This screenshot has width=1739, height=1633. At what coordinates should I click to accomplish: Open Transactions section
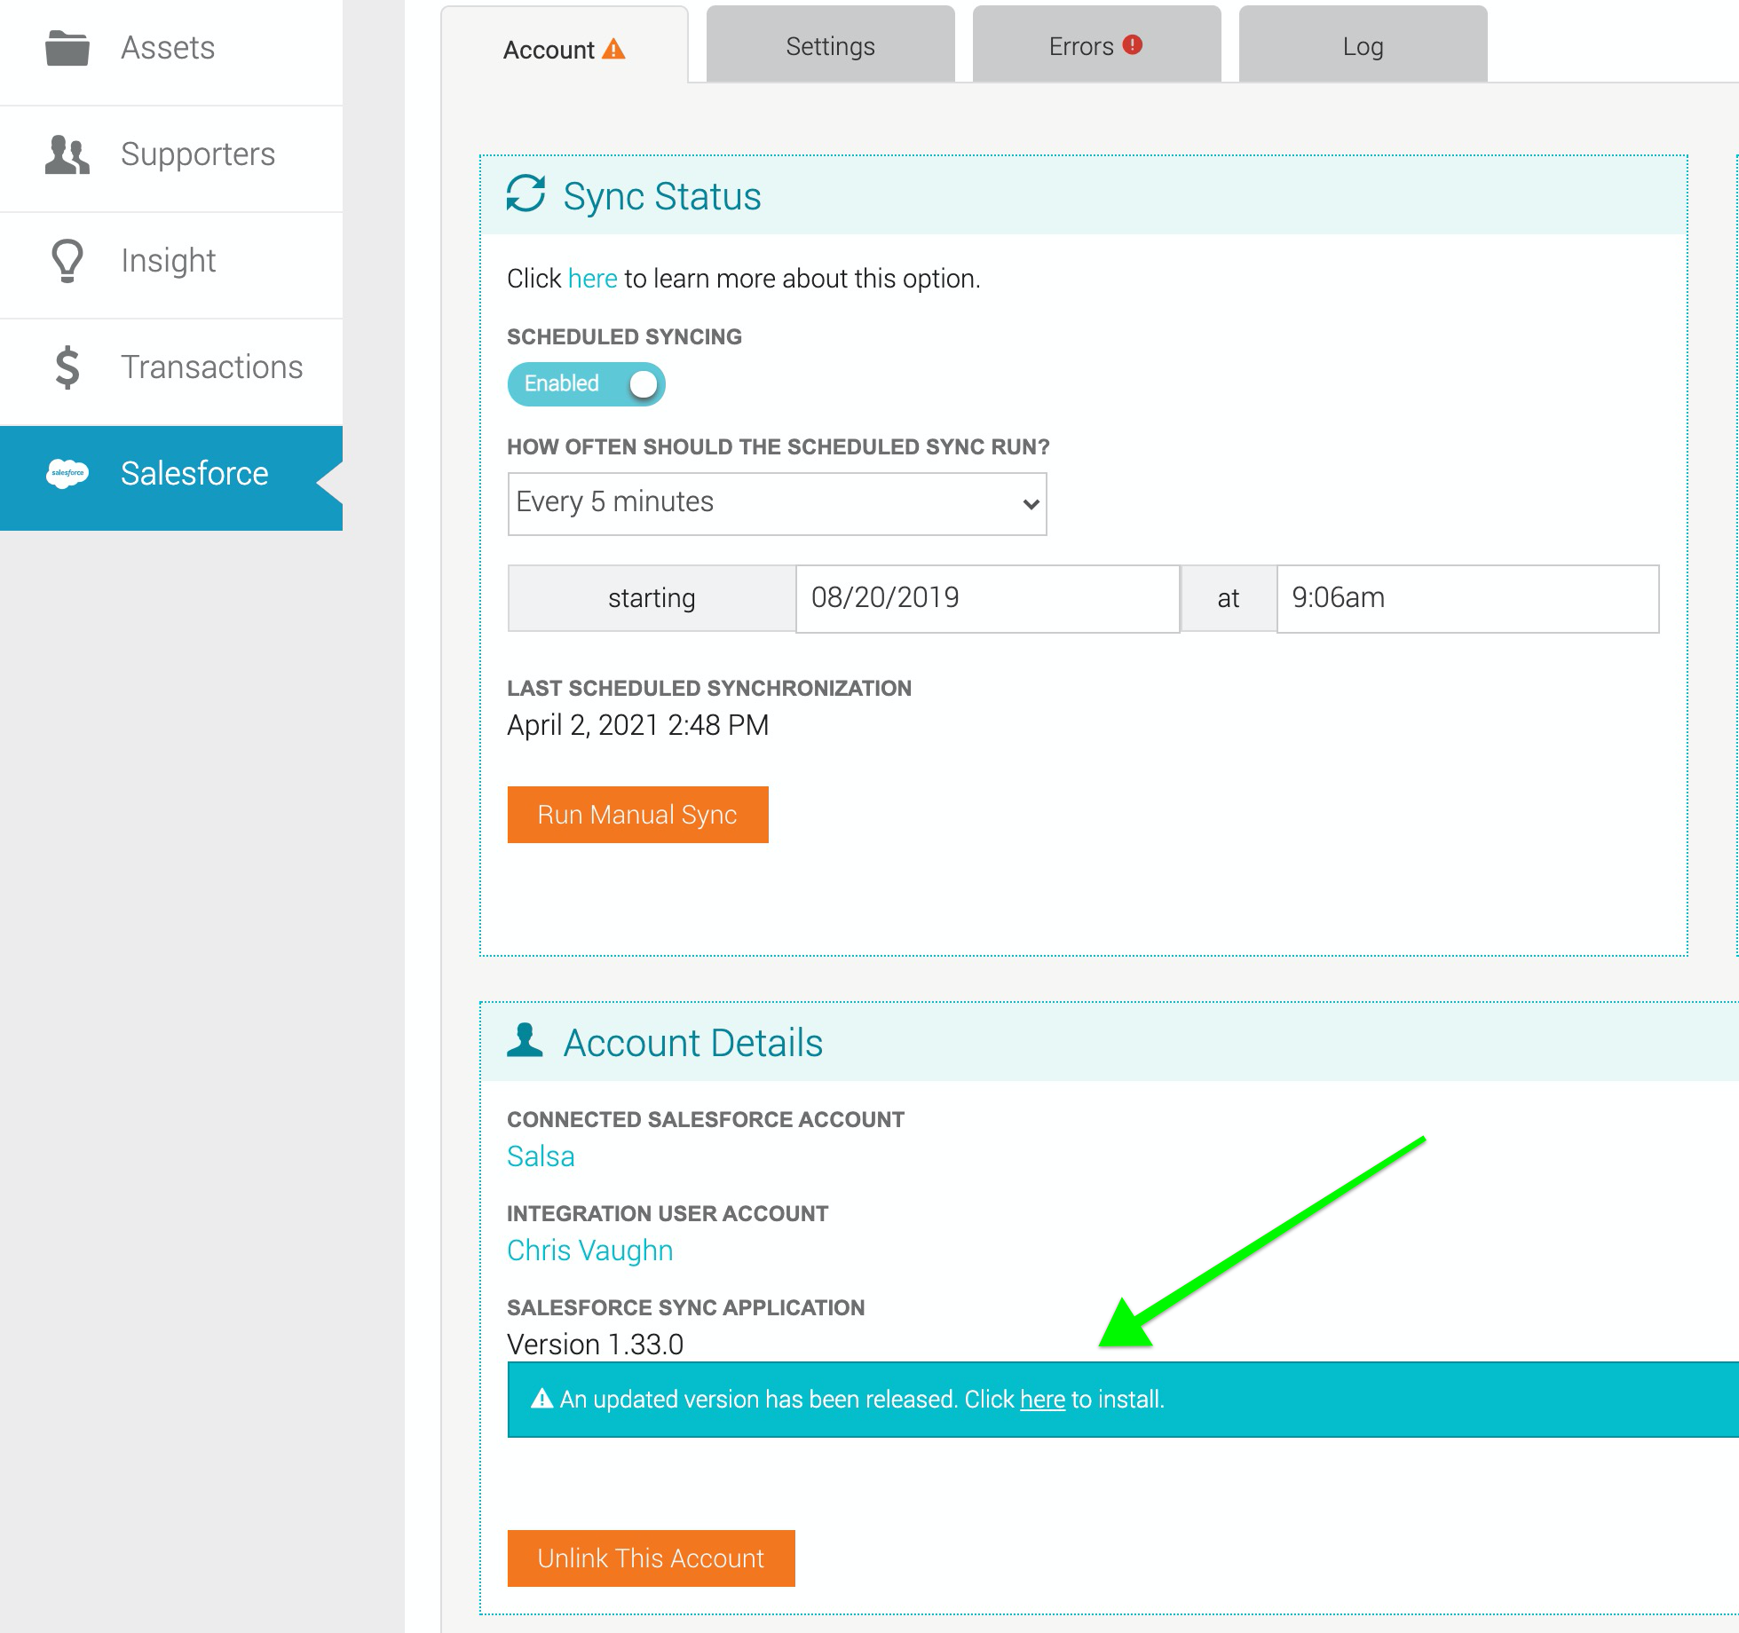click(171, 372)
